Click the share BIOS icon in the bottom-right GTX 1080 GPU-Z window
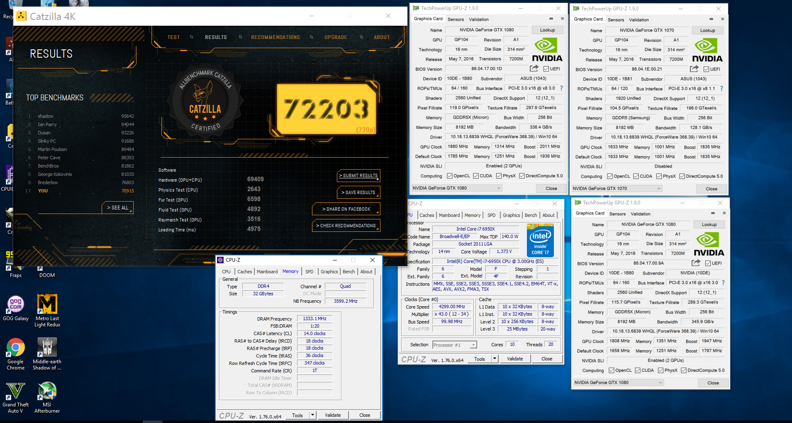Viewport: 792px width, 423px height. coord(696,263)
